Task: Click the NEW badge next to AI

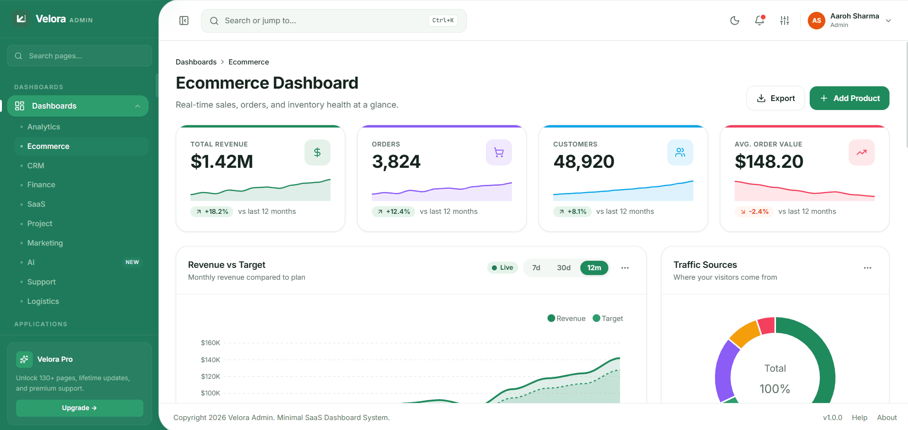Action: click(x=132, y=262)
